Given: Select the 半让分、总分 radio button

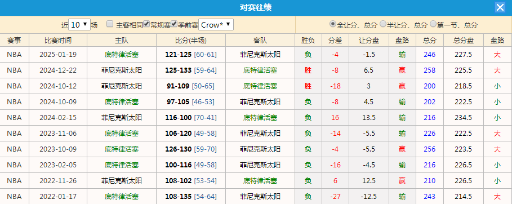Looking at the screenshot, I should click(x=382, y=24).
